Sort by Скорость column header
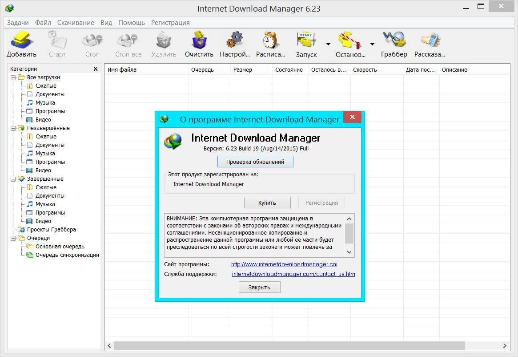Viewport: 518px width, 357px height. point(377,69)
